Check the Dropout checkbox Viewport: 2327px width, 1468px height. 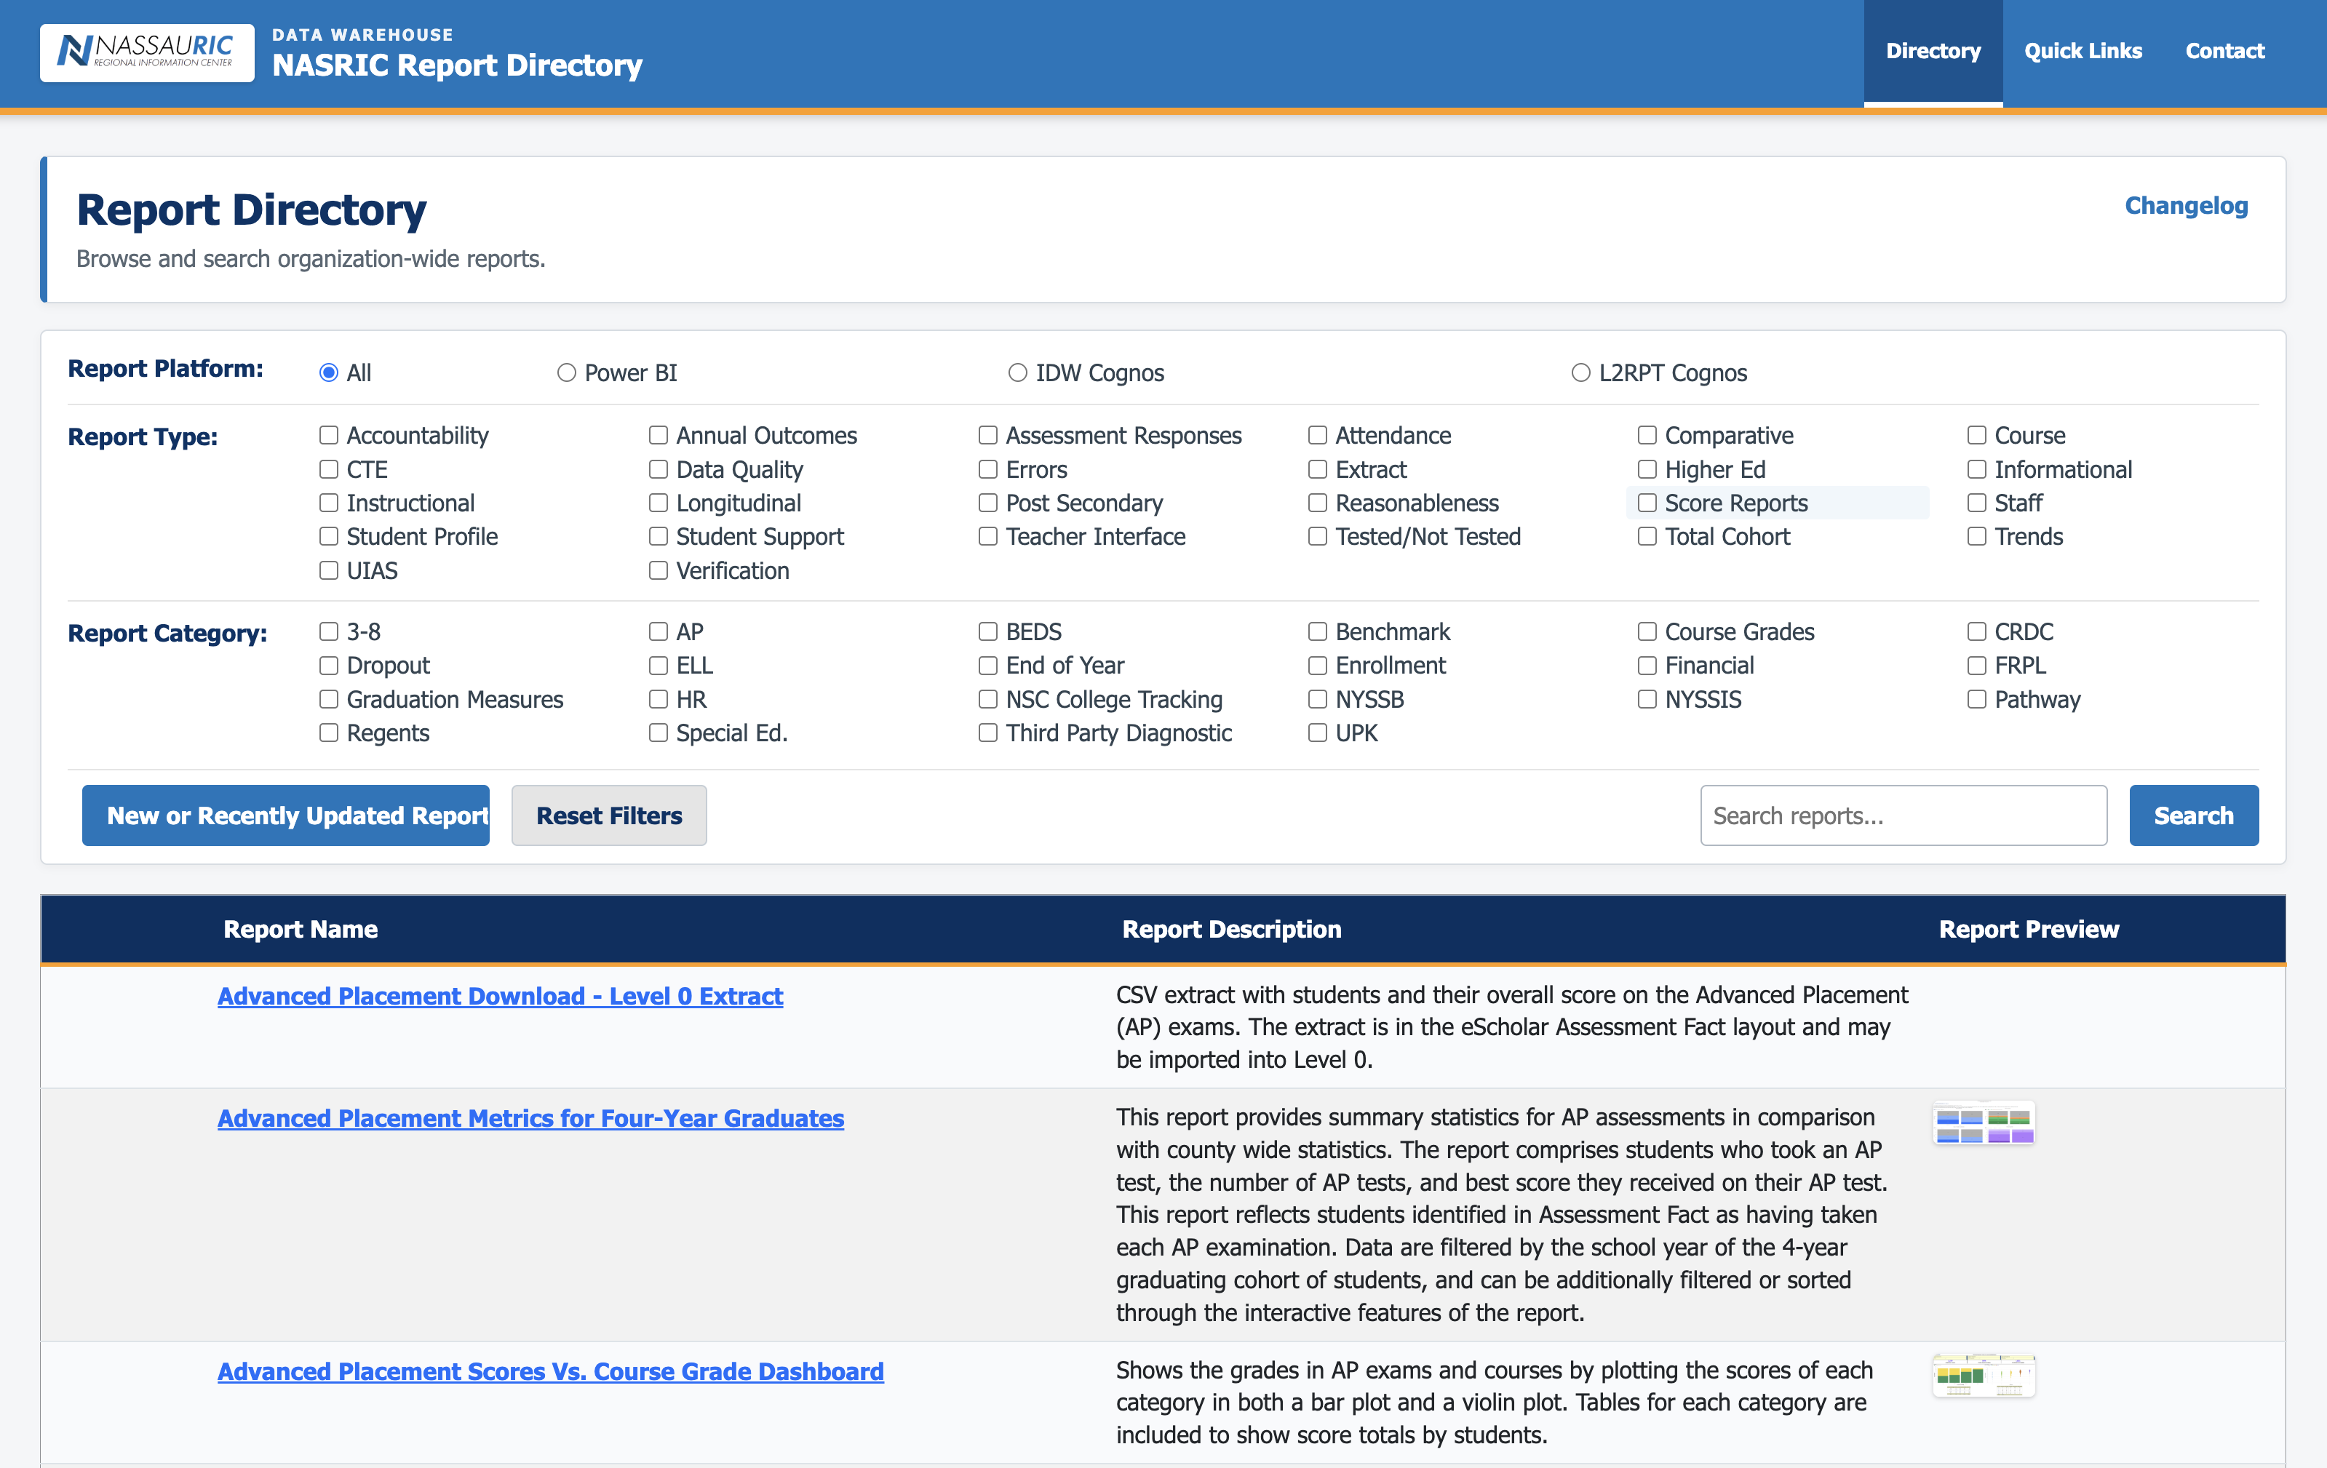coord(329,666)
